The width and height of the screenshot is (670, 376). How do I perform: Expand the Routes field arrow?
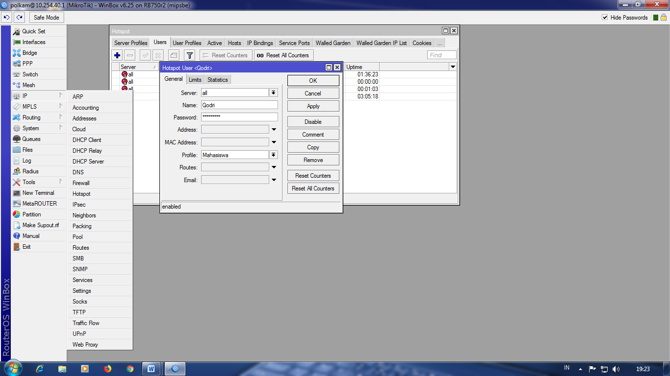(274, 167)
